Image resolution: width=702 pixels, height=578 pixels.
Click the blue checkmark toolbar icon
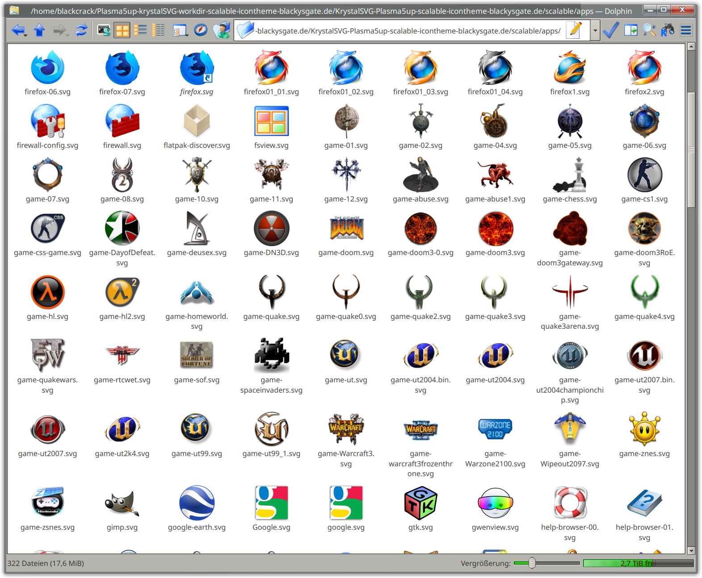coord(610,30)
